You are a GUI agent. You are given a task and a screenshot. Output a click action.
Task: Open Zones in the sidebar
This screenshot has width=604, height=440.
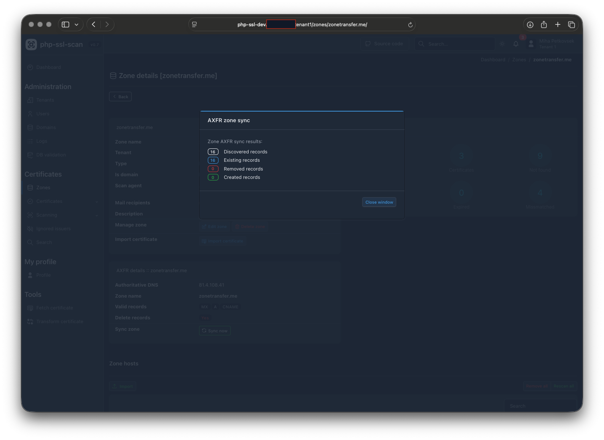tap(43, 188)
